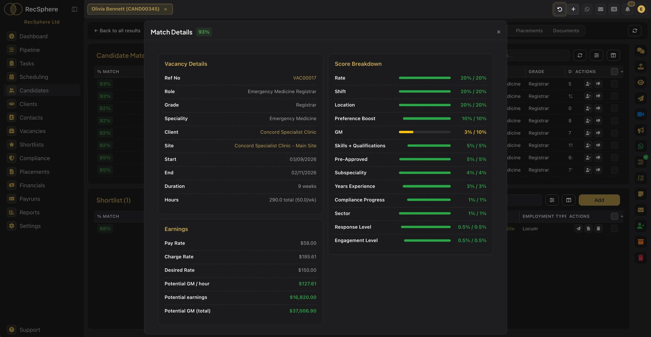Tick checkbox in last Registrar row
Screen dimensions: 651x337
tap(614, 170)
